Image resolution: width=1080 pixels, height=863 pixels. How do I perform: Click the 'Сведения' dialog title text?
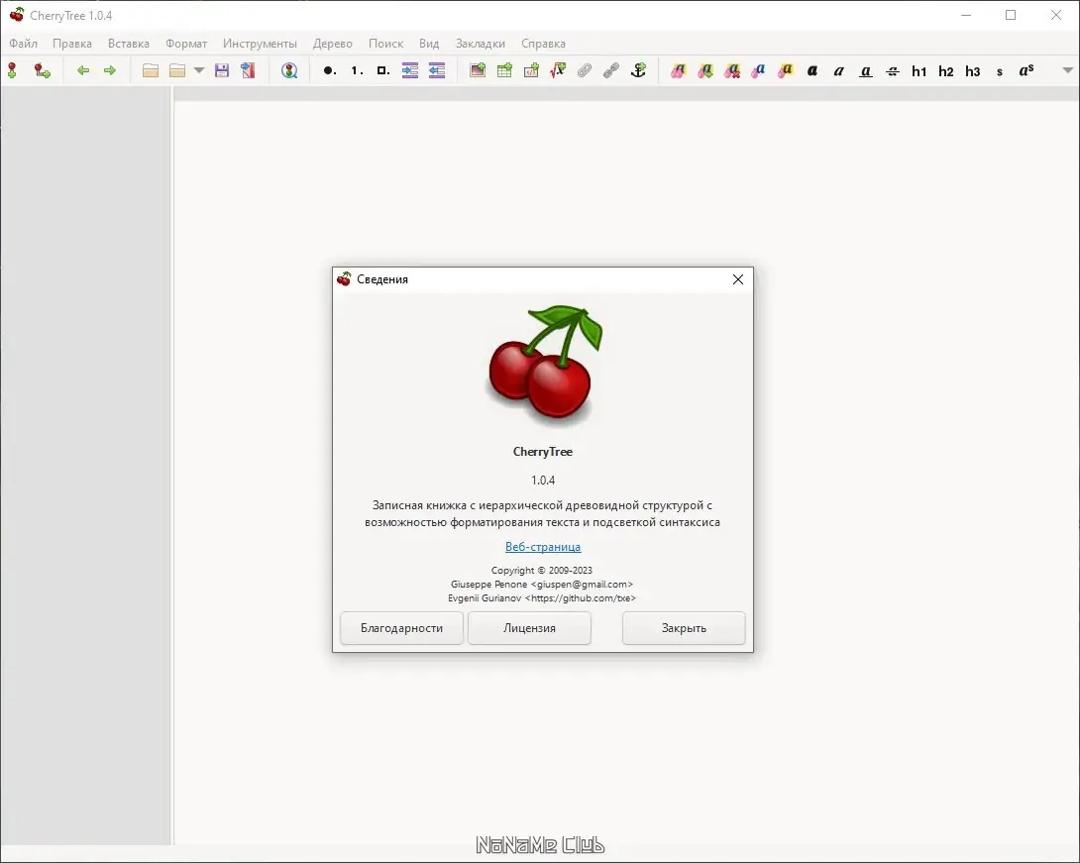click(x=382, y=279)
